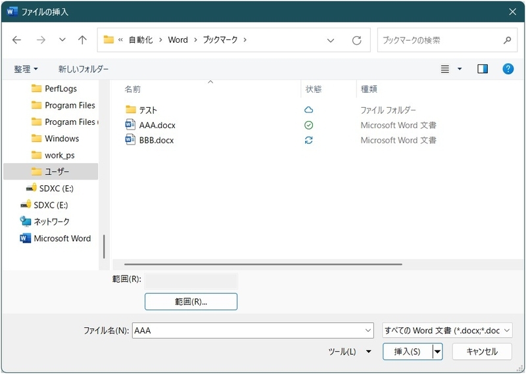Open the ツール(L) menu
Screen dimensions: 526x374
350,352
